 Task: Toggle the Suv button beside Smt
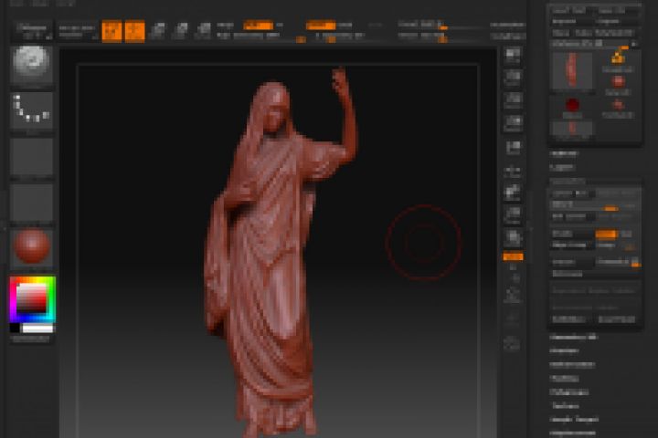tap(627, 234)
